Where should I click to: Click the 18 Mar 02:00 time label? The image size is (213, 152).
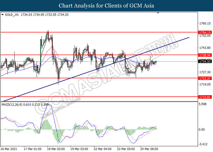pyautogui.click(x=56, y=149)
